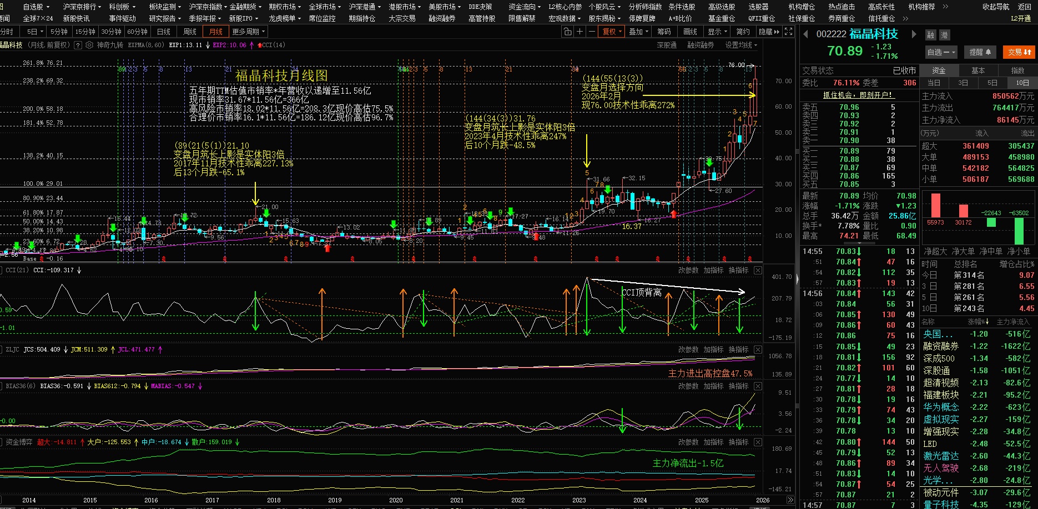Switch to 60分钟 period

click(137, 32)
